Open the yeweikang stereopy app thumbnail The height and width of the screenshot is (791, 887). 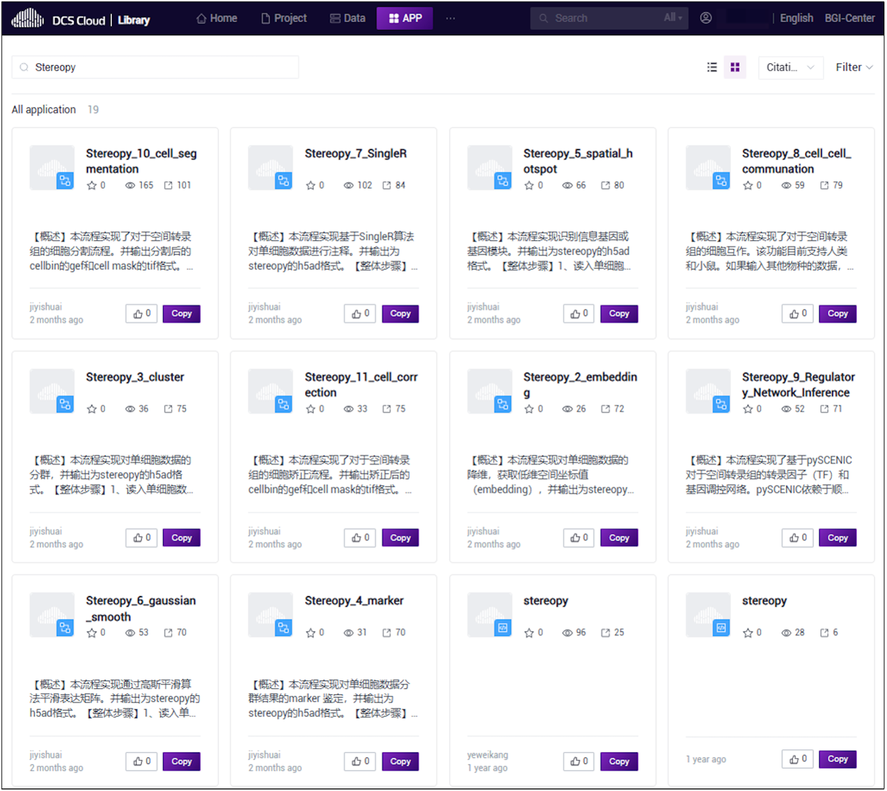490,615
